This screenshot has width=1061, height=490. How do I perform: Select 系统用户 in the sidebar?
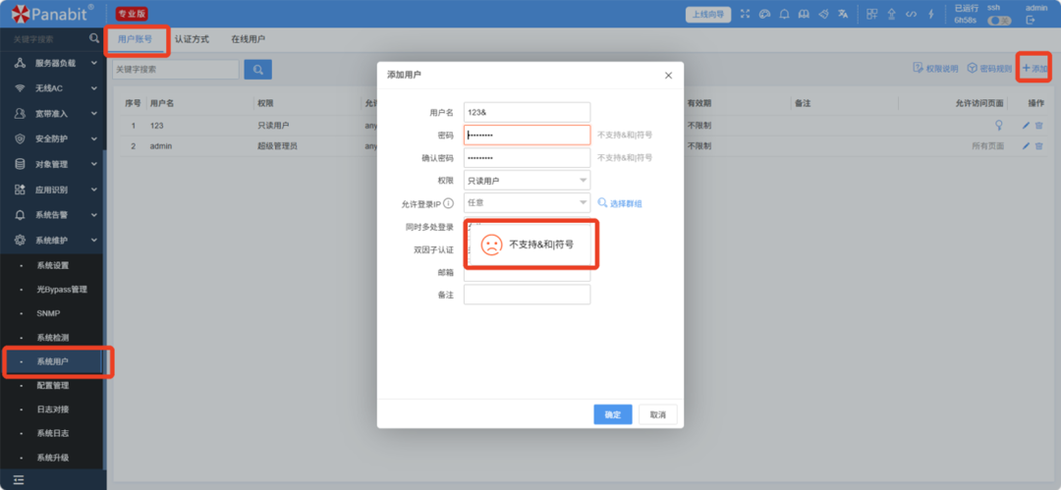(53, 361)
